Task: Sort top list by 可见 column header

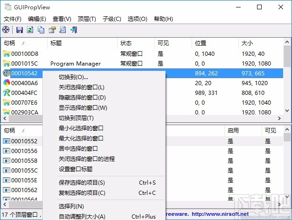Action: click(173, 43)
